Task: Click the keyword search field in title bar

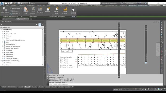Action: [111, 3]
